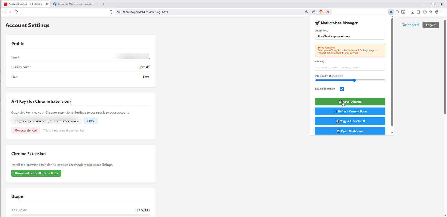The image size is (447, 217).
Task: Bookmark this page
Action: point(111,12)
